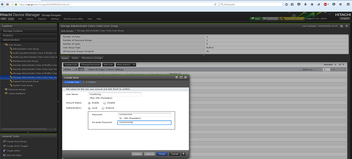Select Enable account status radio button
Viewport: 352px width, 159px height.
(x=89, y=103)
